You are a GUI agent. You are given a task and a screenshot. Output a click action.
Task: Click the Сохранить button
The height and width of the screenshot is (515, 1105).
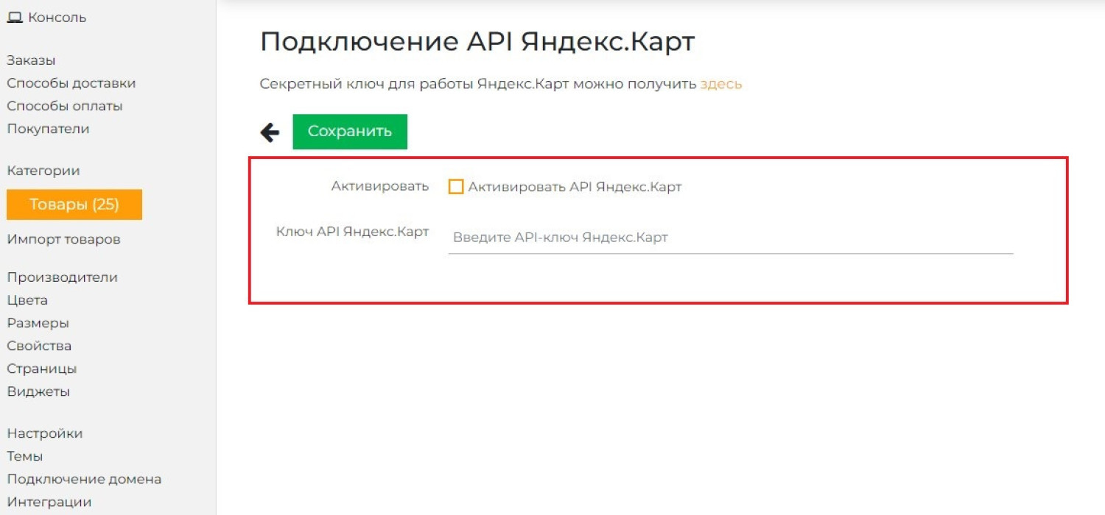(x=350, y=132)
